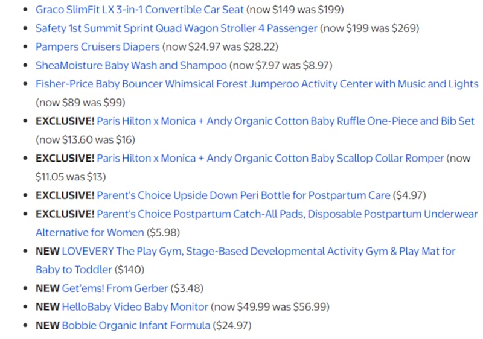Open the Fisher-Price Baby Bouncer Jumperoo link

click(x=257, y=84)
